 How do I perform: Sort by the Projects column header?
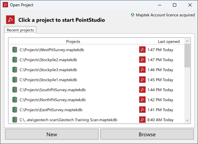[x=73, y=42]
